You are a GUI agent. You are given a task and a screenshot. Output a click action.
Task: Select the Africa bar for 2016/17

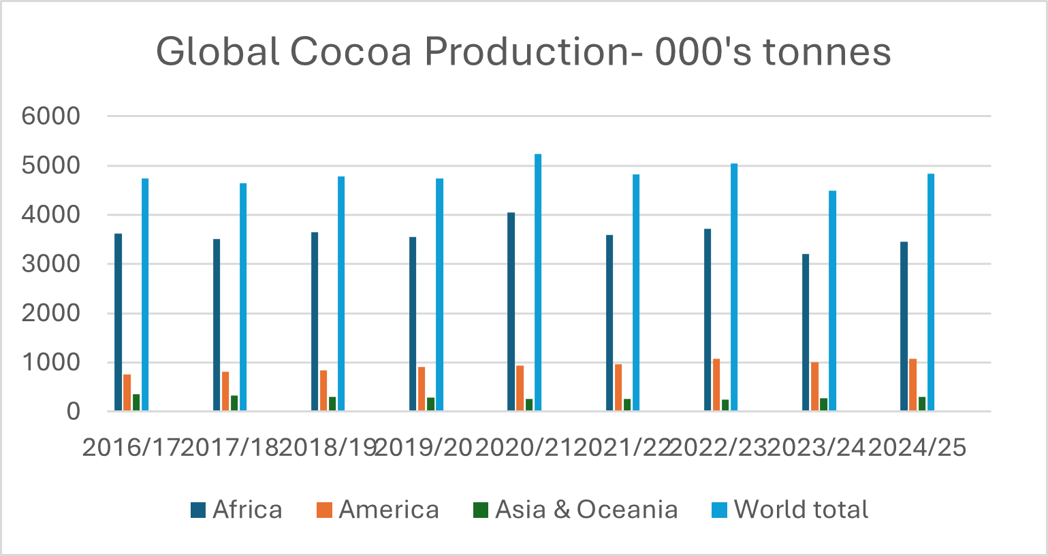[x=119, y=320]
